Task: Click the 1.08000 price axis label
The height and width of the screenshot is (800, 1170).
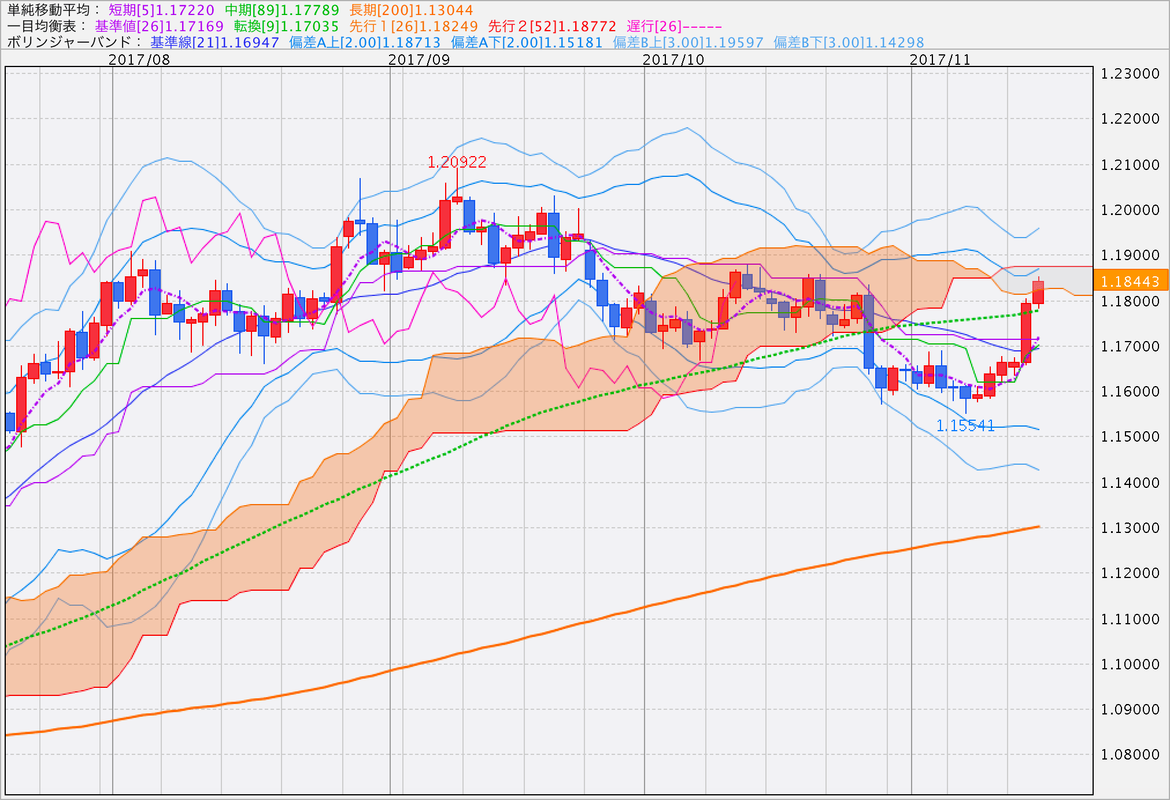Action: [1130, 754]
